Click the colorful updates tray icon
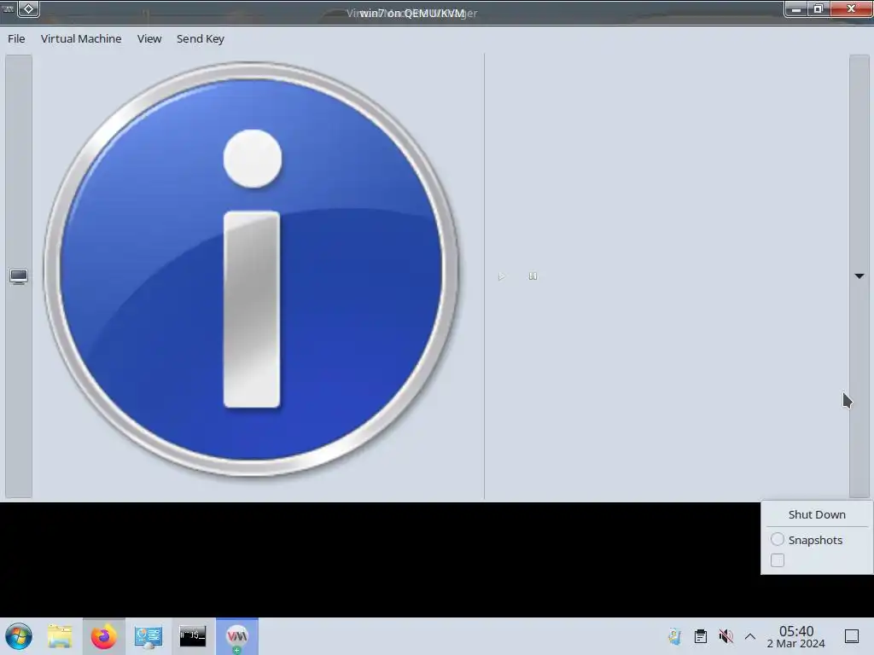874x655 pixels. pyautogui.click(x=675, y=636)
